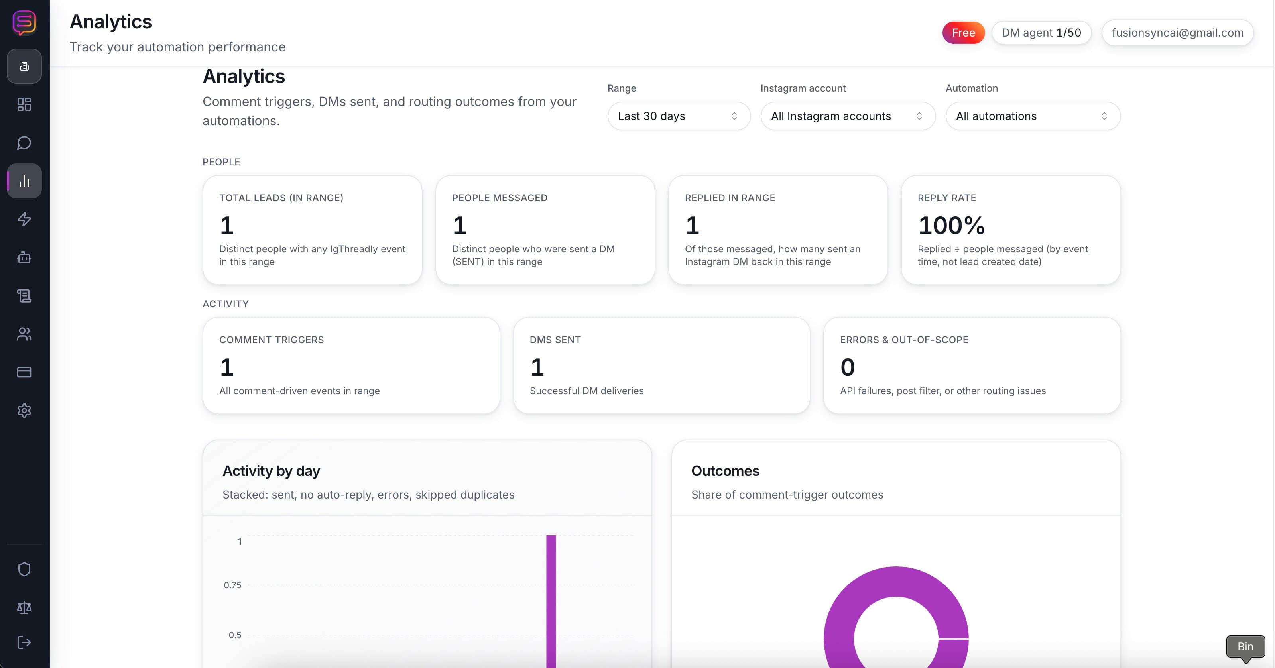The width and height of the screenshot is (1275, 668).
Task: Open the robot agent icon in sidebar
Action: (x=24, y=257)
